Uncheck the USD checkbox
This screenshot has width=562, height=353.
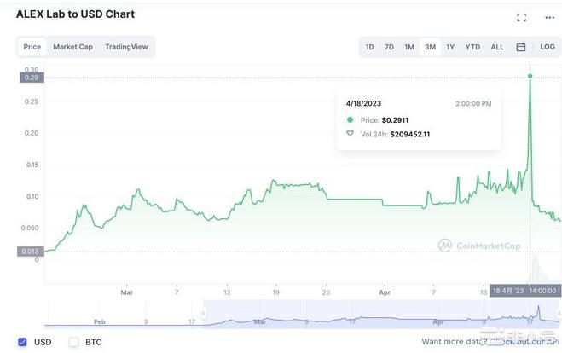point(22,342)
